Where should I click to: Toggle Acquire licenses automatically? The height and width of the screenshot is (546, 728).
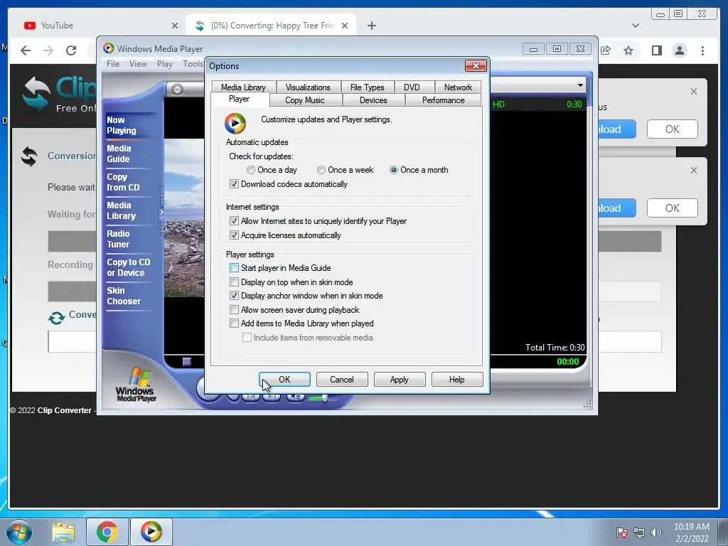click(x=234, y=235)
